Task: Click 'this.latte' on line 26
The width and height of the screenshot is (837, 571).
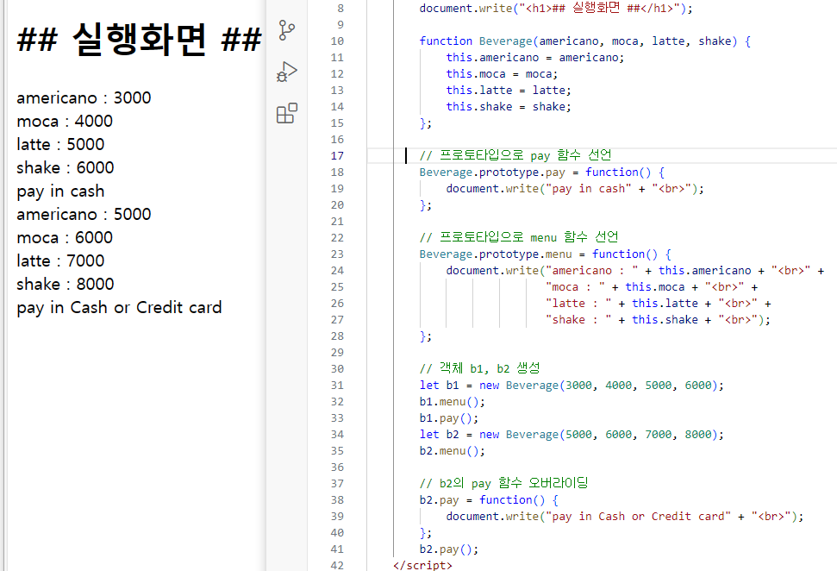Action: (x=665, y=304)
